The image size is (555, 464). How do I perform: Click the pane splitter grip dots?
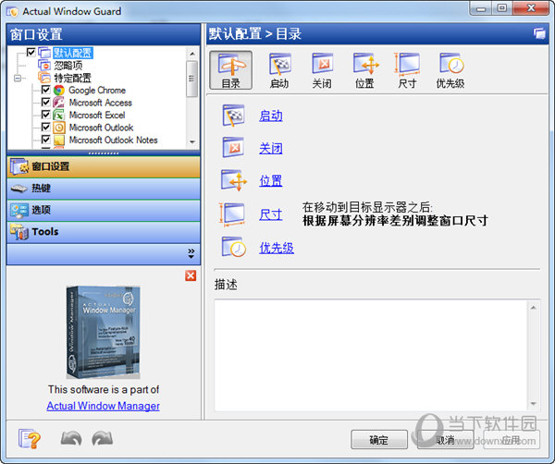tap(104, 153)
